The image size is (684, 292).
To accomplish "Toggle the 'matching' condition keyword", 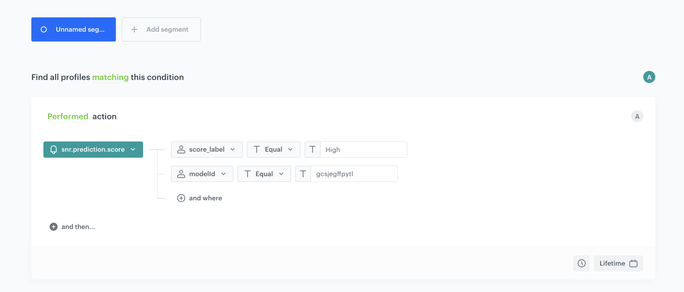I will 110,77.
